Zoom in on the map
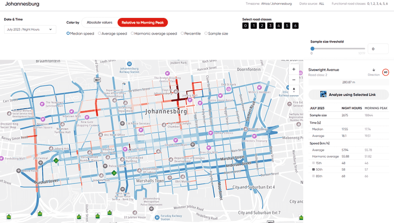Image resolution: width=394 pixels, height=223 pixels. (x=293, y=69)
